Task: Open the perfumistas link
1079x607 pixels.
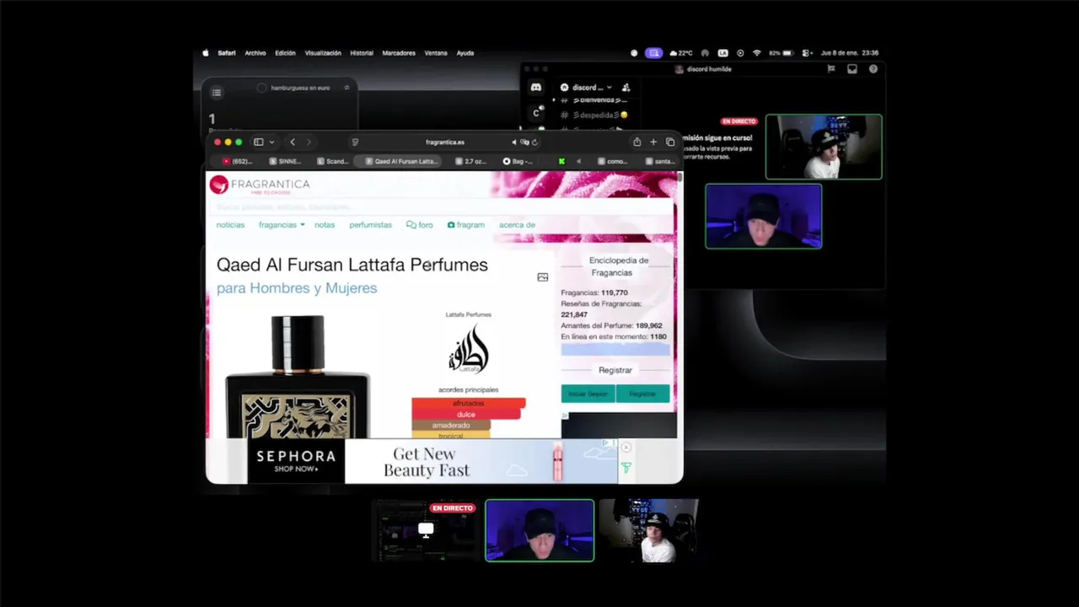Action: coord(371,225)
